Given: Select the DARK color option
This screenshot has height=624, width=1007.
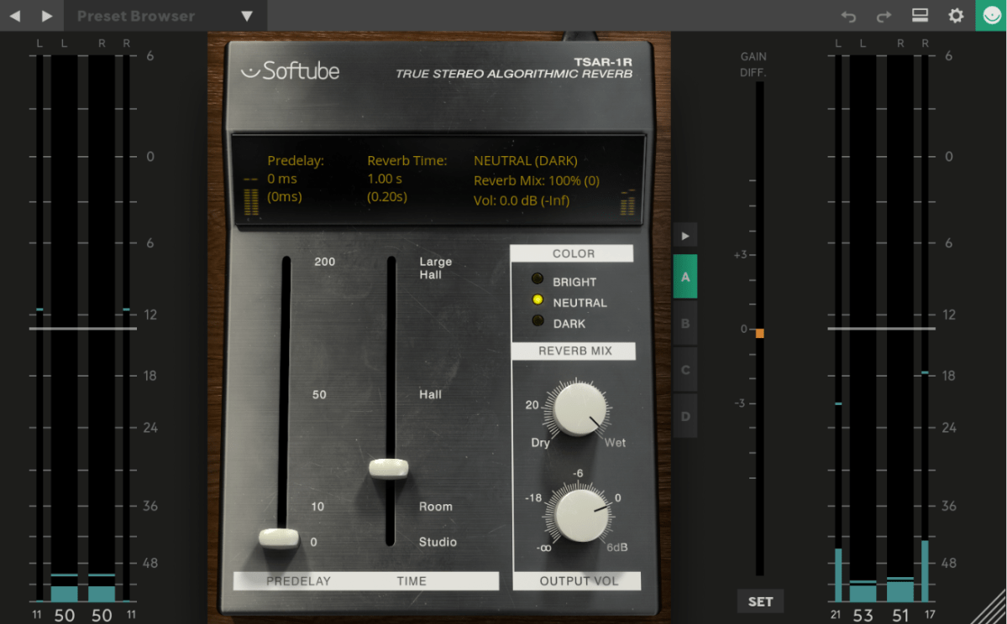Looking at the screenshot, I should coord(538,322).
